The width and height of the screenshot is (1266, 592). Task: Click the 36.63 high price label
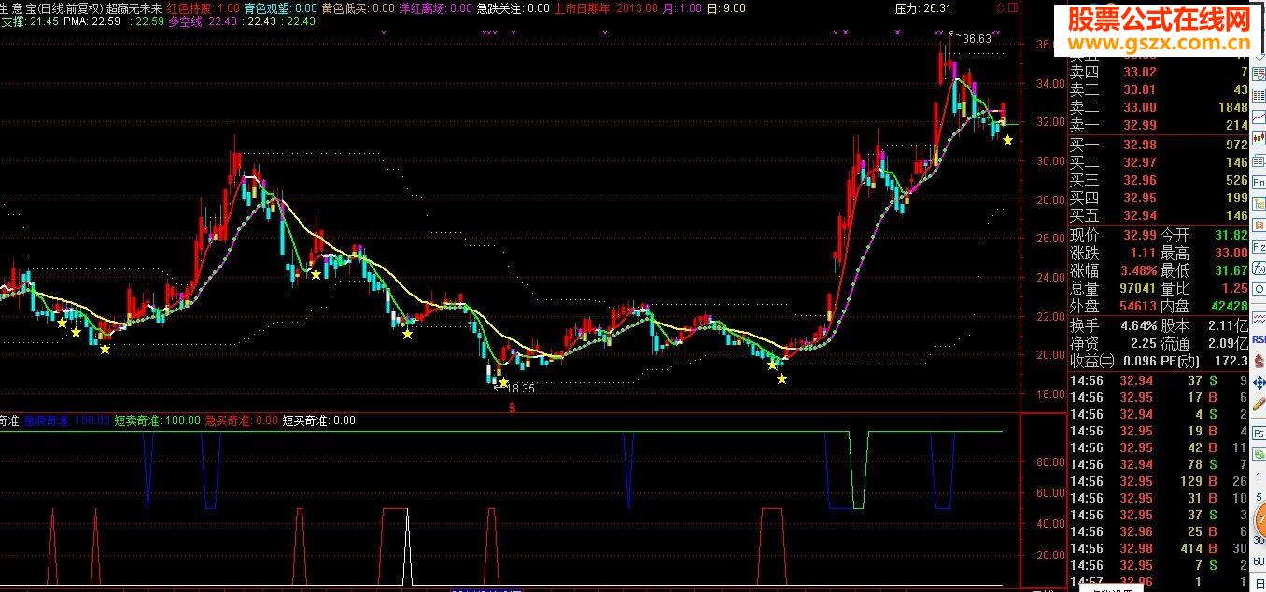(977, 39)
